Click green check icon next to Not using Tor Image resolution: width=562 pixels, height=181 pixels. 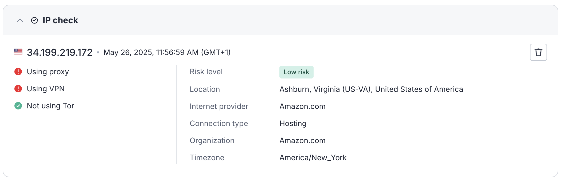(x=18, y=106)
